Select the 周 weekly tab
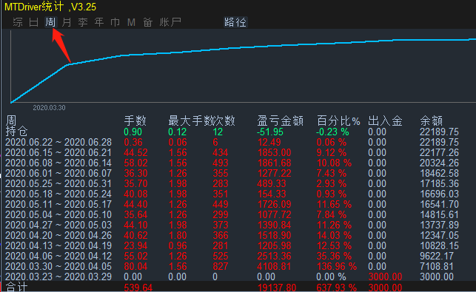The width and height of the screenshot is (476, 292). [50, 22]
